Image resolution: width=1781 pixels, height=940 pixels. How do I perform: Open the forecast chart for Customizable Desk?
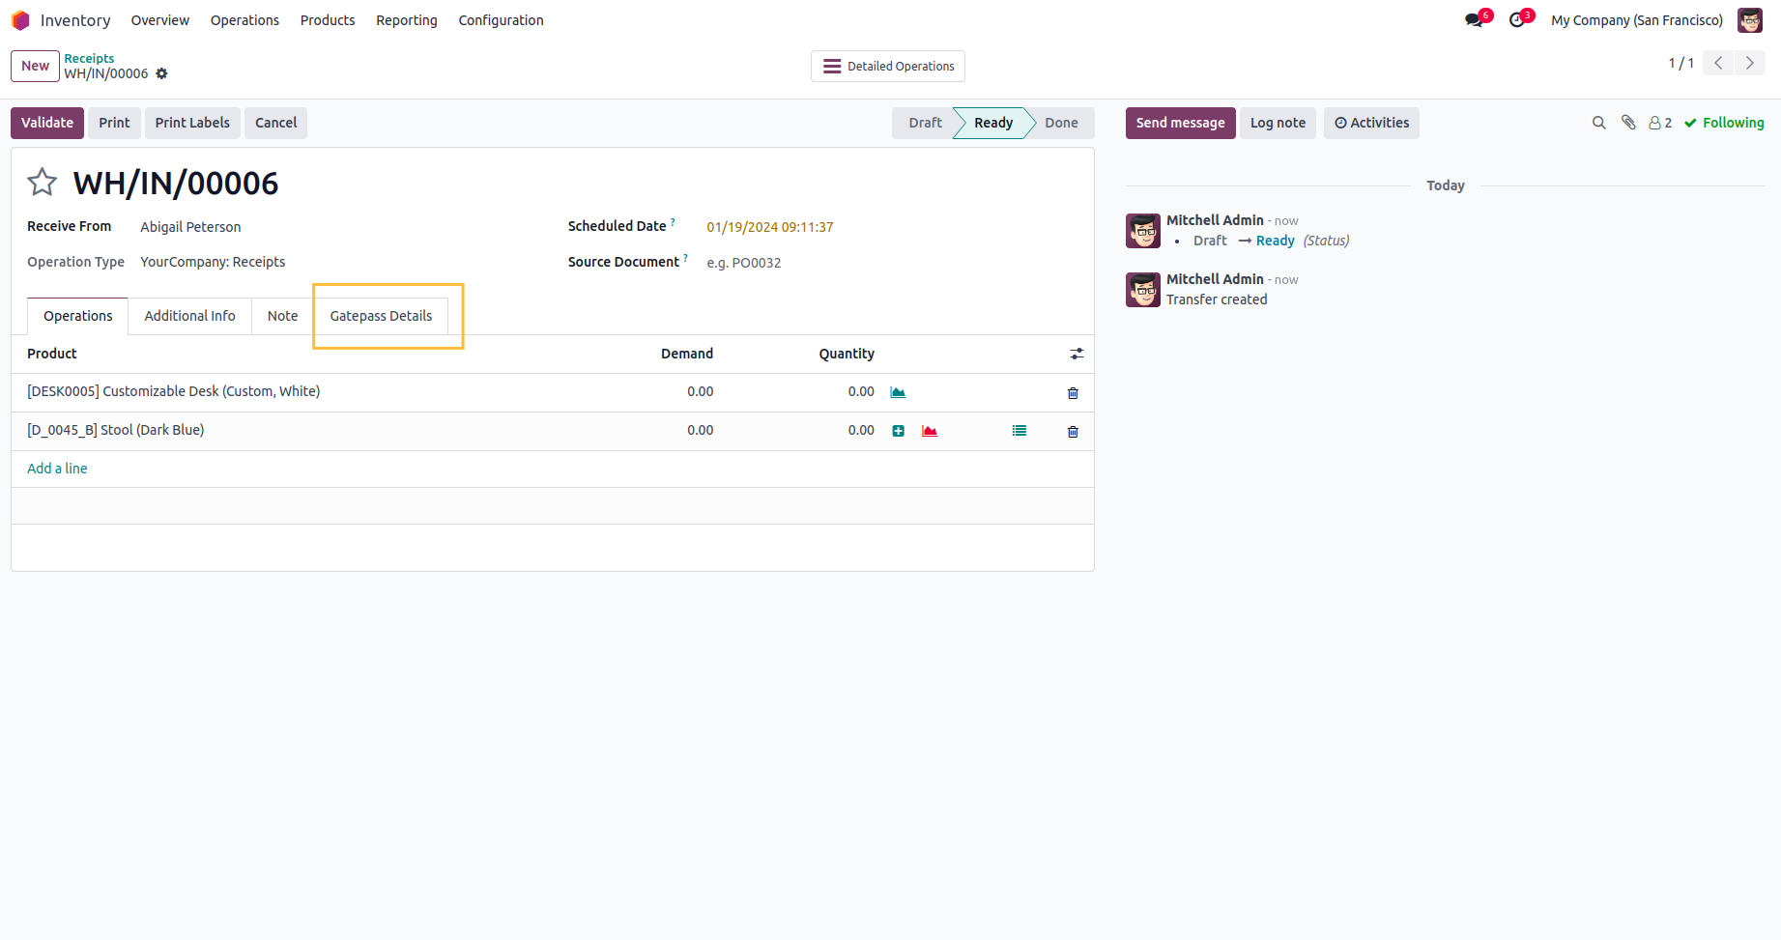(x=898, y=392)
